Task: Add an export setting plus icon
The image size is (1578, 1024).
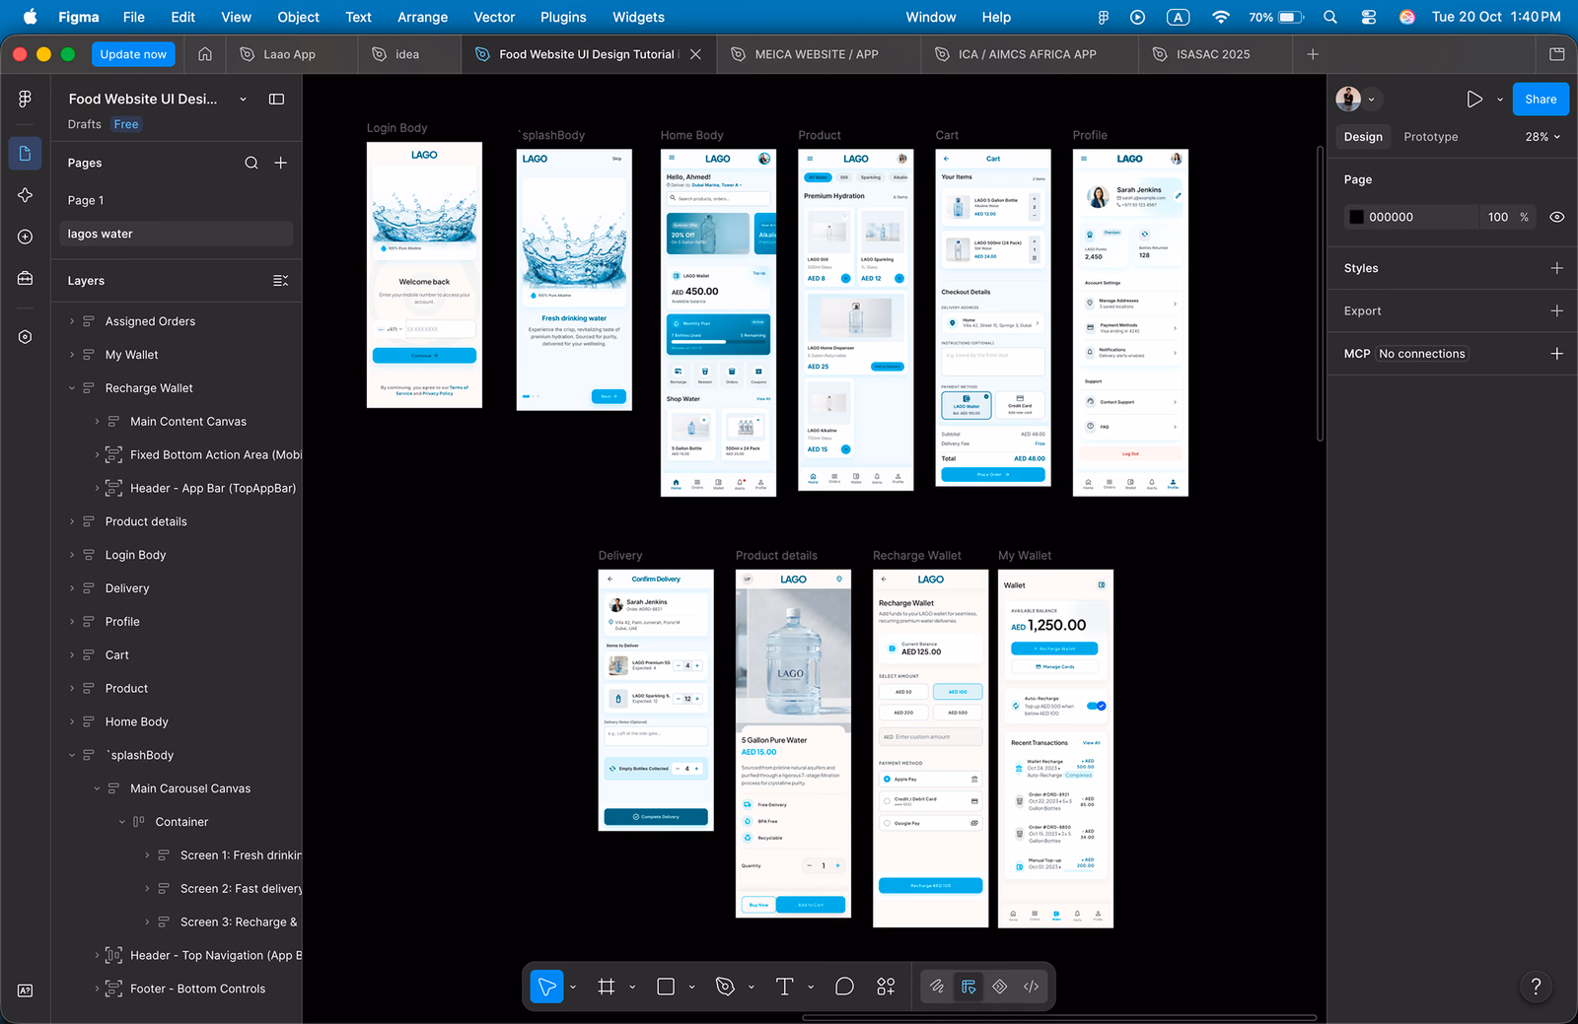Action: click(x=1557, y=310)
